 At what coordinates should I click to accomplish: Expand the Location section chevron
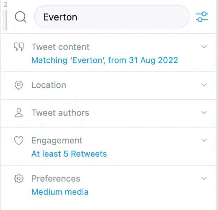click(204, 85)
